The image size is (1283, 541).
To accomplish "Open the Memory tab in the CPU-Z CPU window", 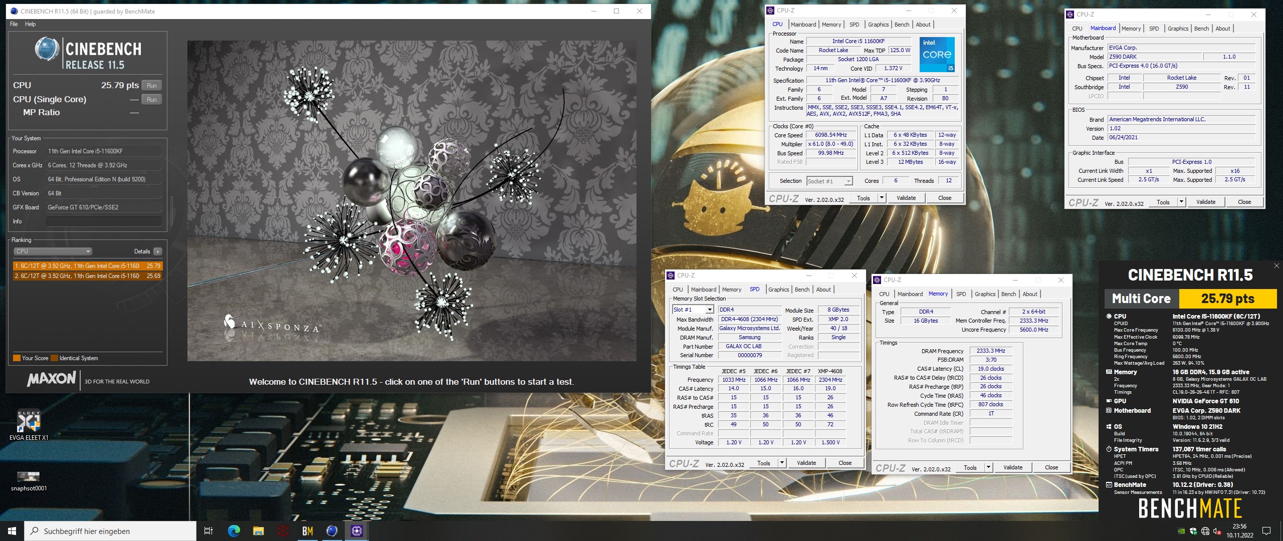I will 831,25.
